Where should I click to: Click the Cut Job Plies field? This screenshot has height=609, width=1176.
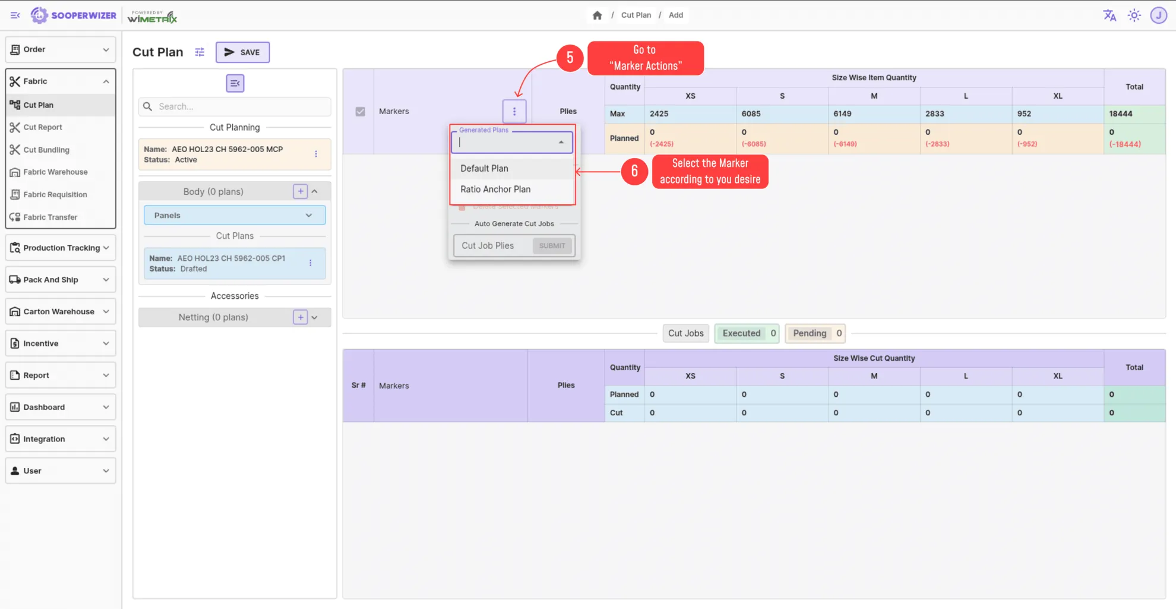[493, 245]
